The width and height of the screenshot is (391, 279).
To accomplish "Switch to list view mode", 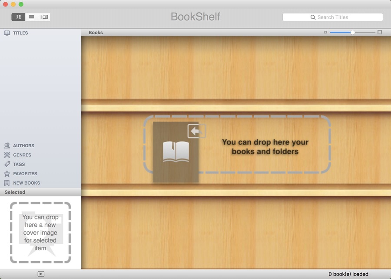I will pyautogui.click(x=31, y=17).
